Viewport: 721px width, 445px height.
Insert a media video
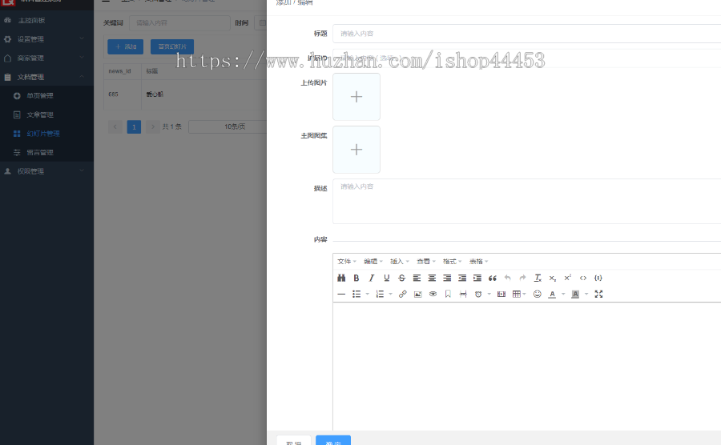[x=501, y=295]
